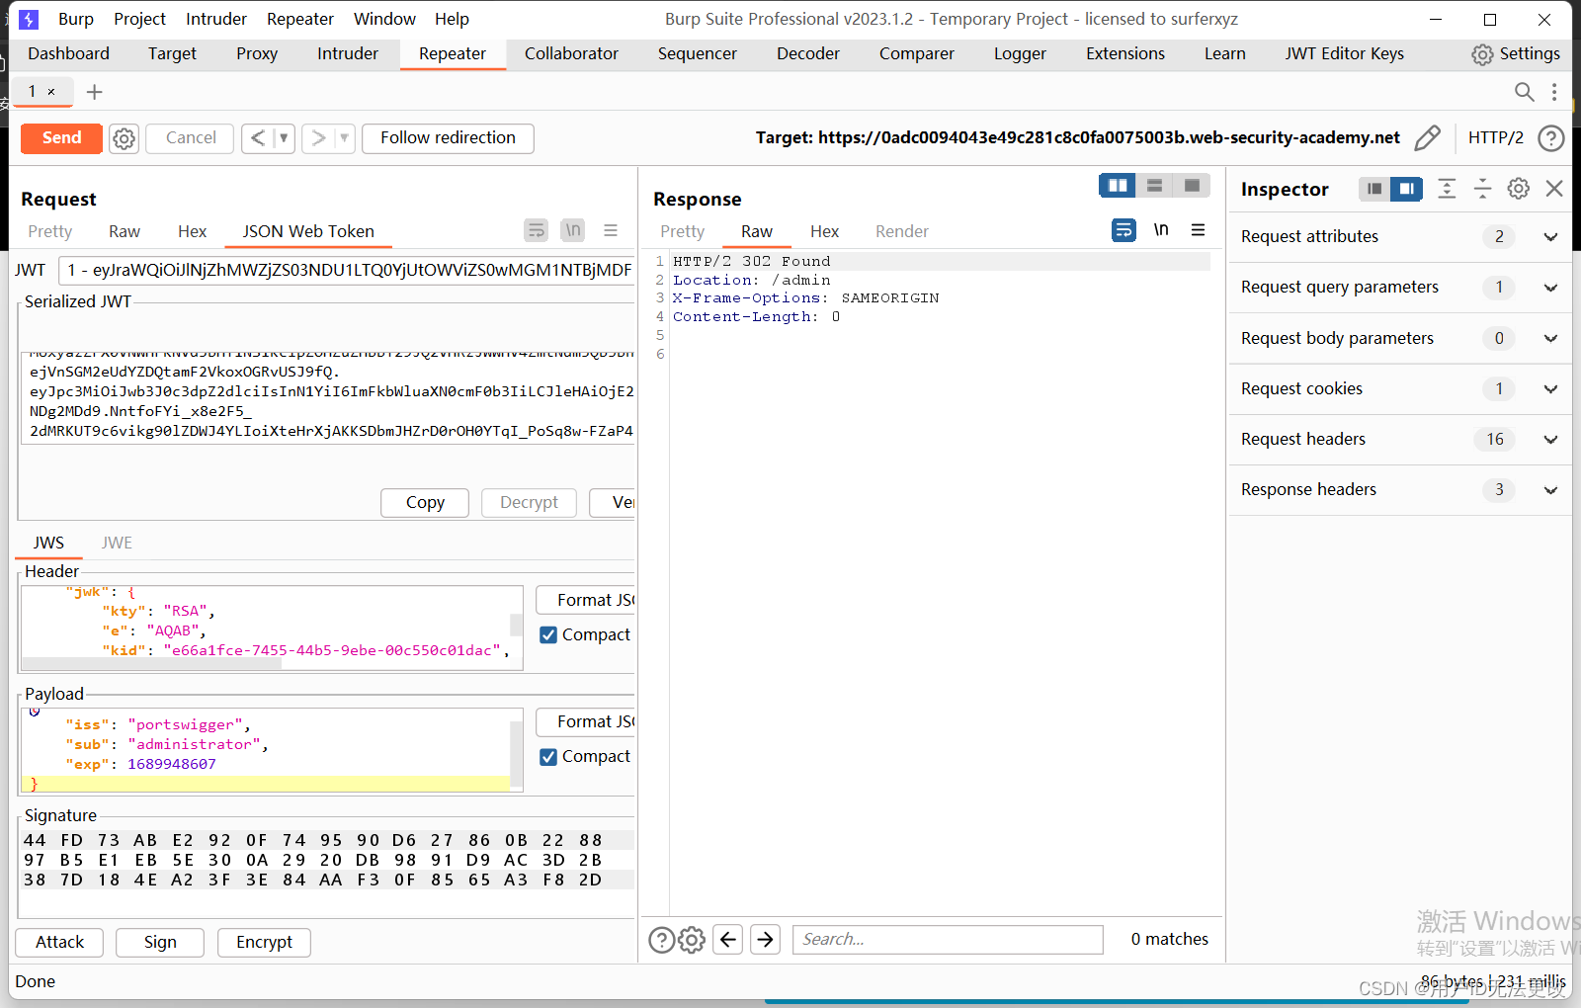The height and width of the screenshot is (1008, 1581).
Task: Uncheck the Header Compact checkbox
Action: click(548, 634)
